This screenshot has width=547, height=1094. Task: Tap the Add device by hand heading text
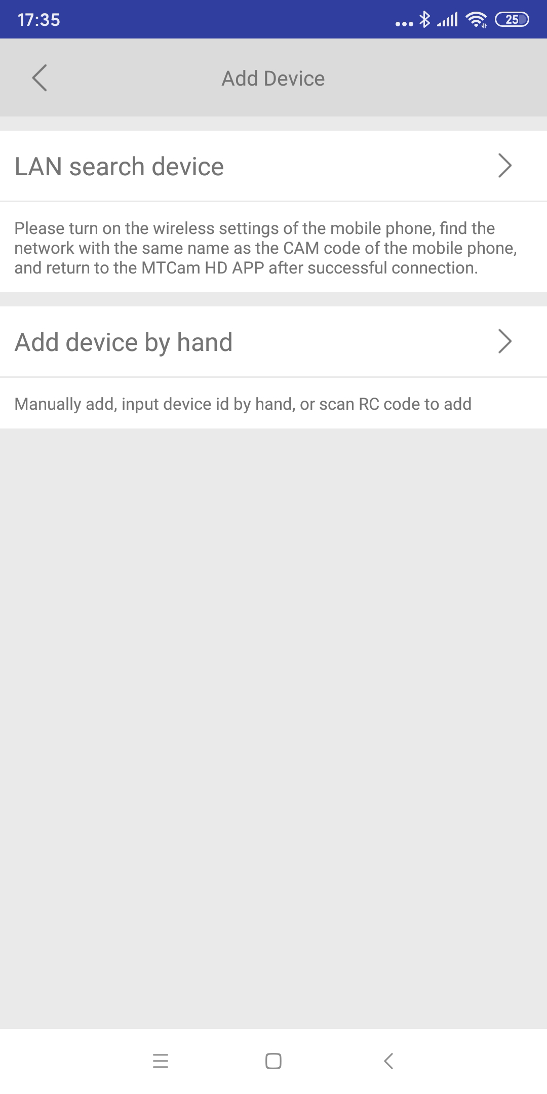click(x=124, y=342)
